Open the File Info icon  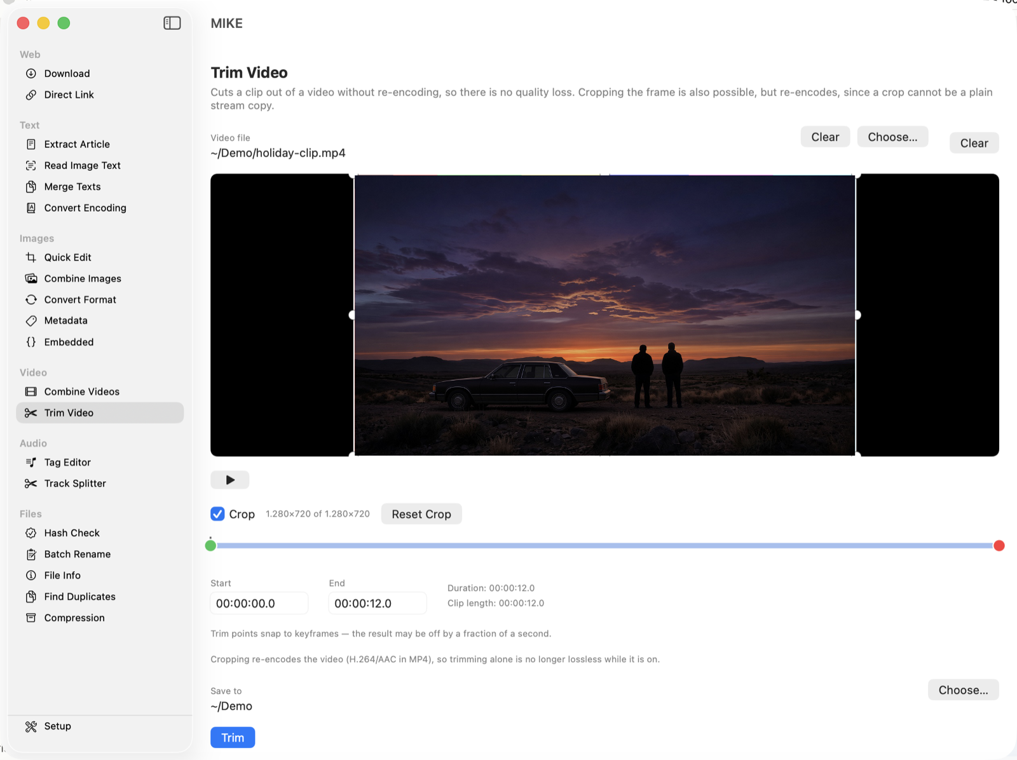31,575
